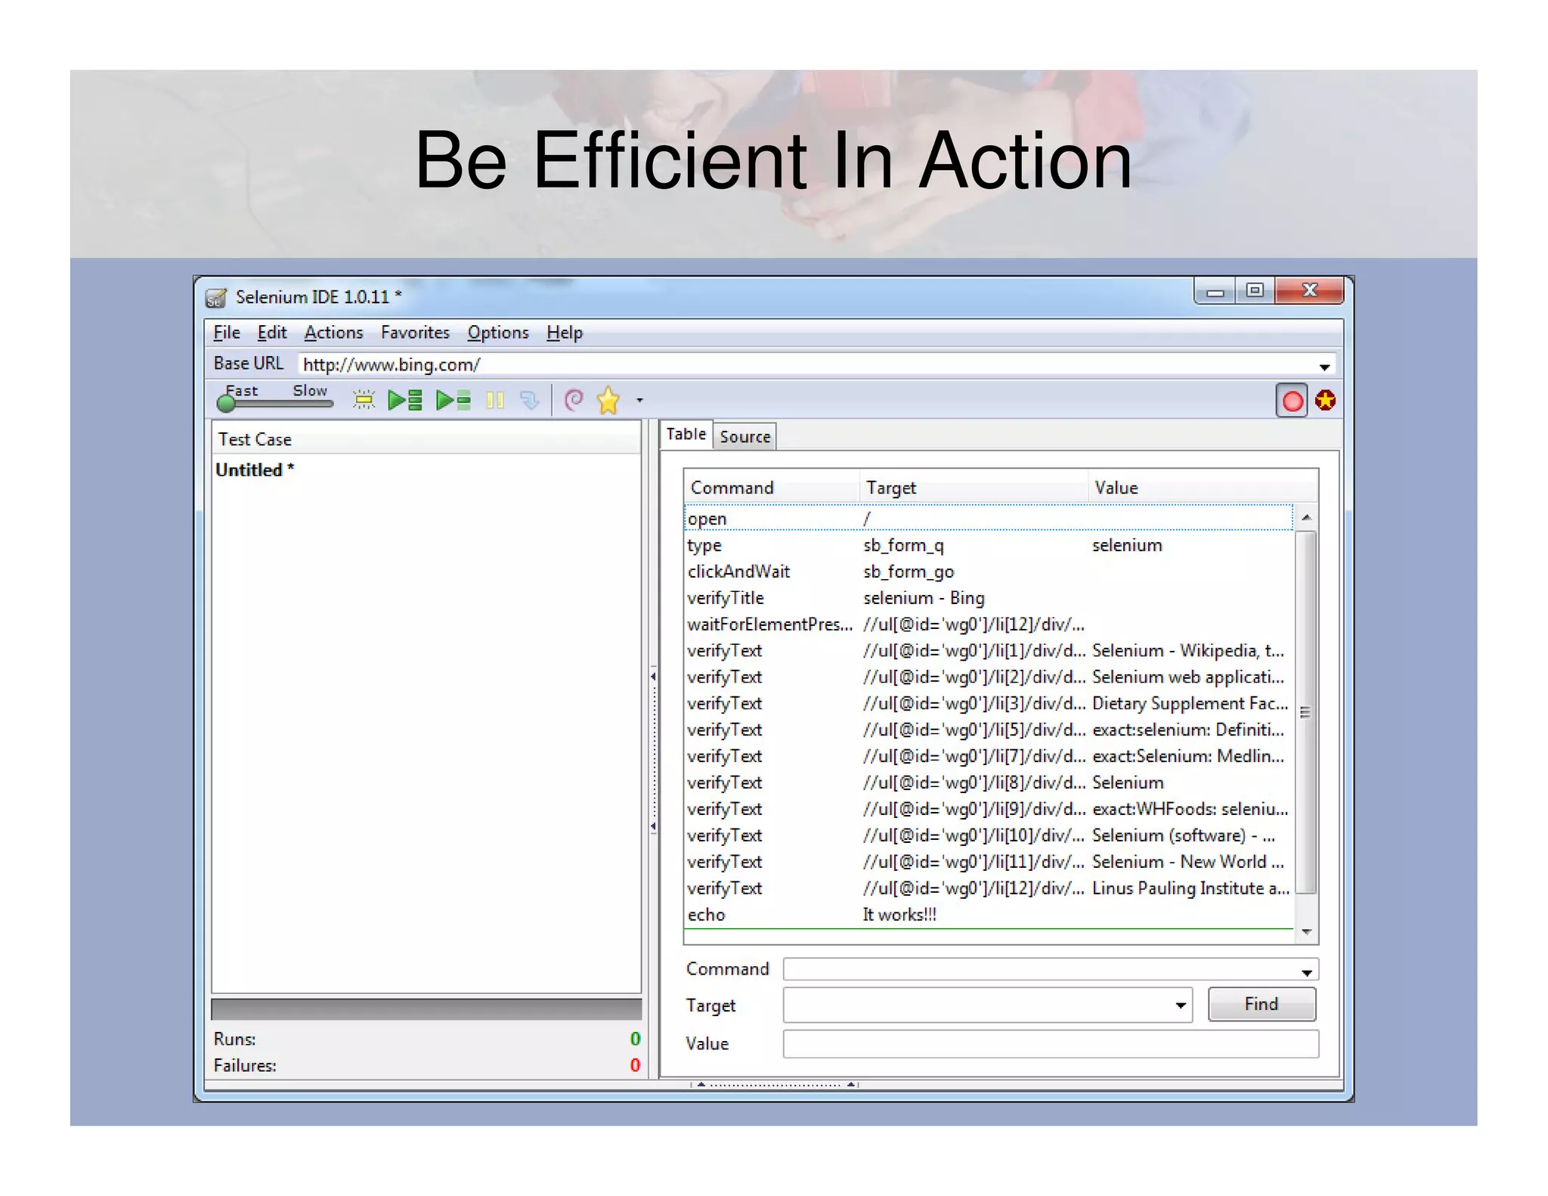Click the lower splitter collapse arrow
This screenshot has width=1548, height=1196.
(653, 826)
